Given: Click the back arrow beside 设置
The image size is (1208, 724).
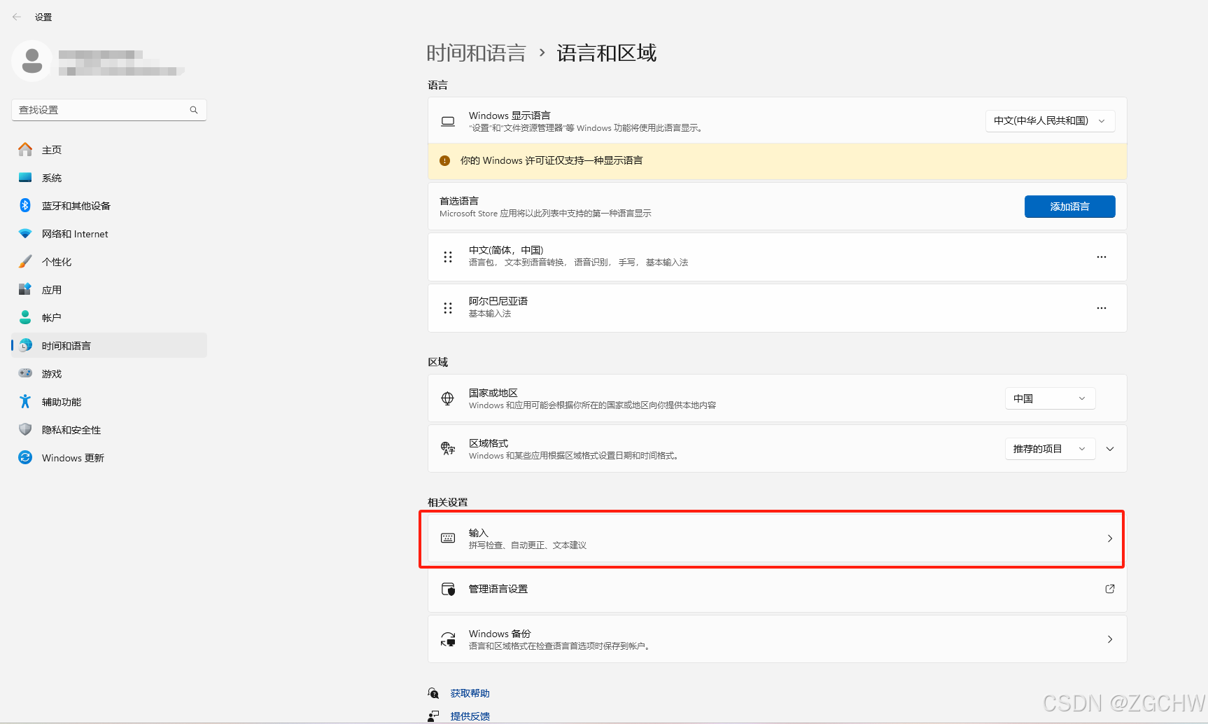Looking at the screenshot, I should click(x=17, y=17).
